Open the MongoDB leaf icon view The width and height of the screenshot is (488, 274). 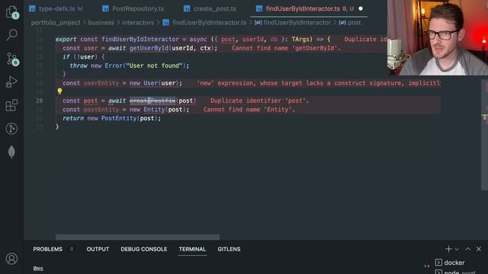tap(11, 152)
